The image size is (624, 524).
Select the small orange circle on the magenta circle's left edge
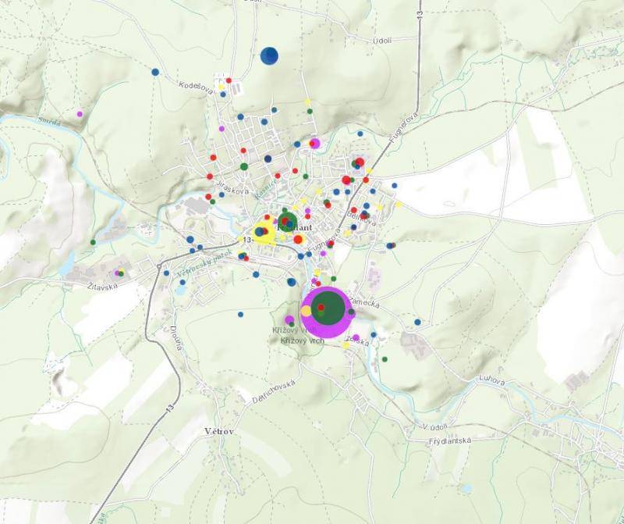(307, 311)
